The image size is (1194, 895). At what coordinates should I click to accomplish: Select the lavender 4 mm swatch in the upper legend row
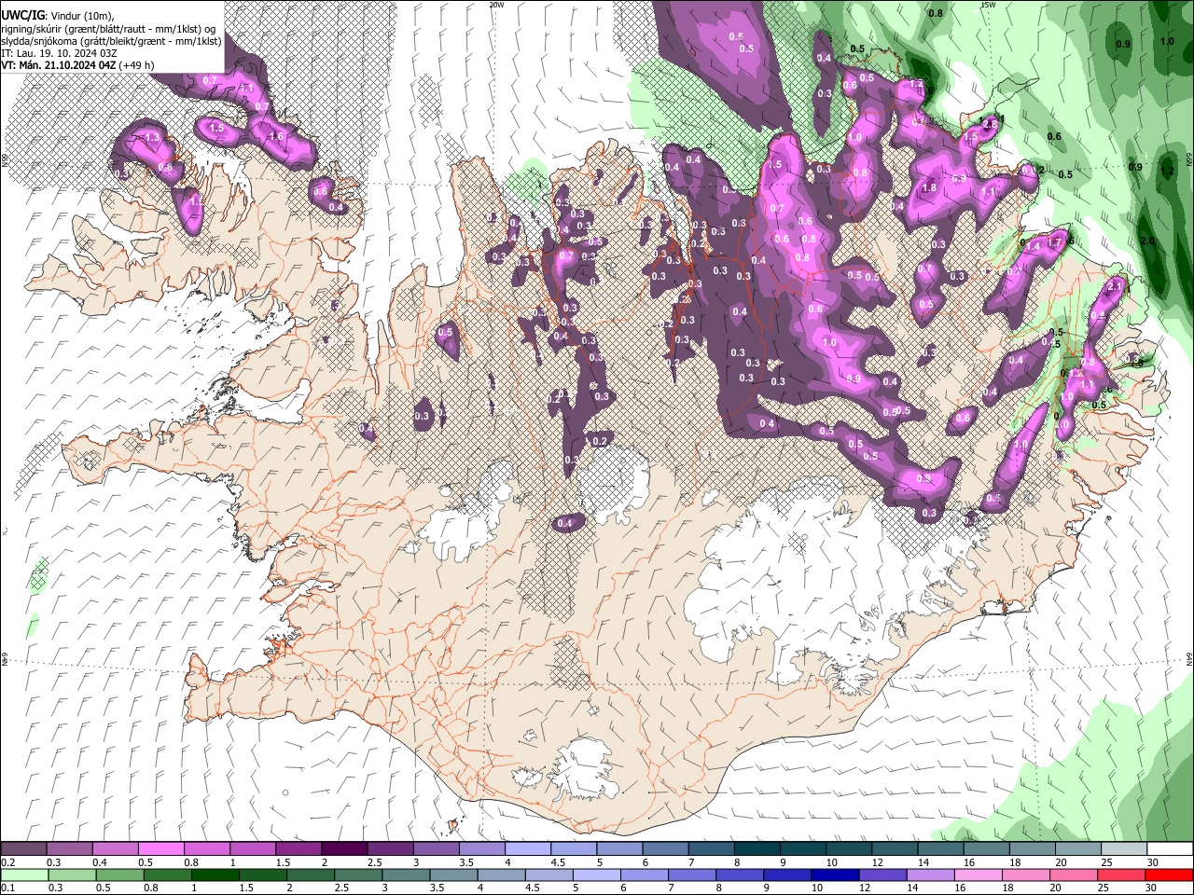(x=526, y=849)
